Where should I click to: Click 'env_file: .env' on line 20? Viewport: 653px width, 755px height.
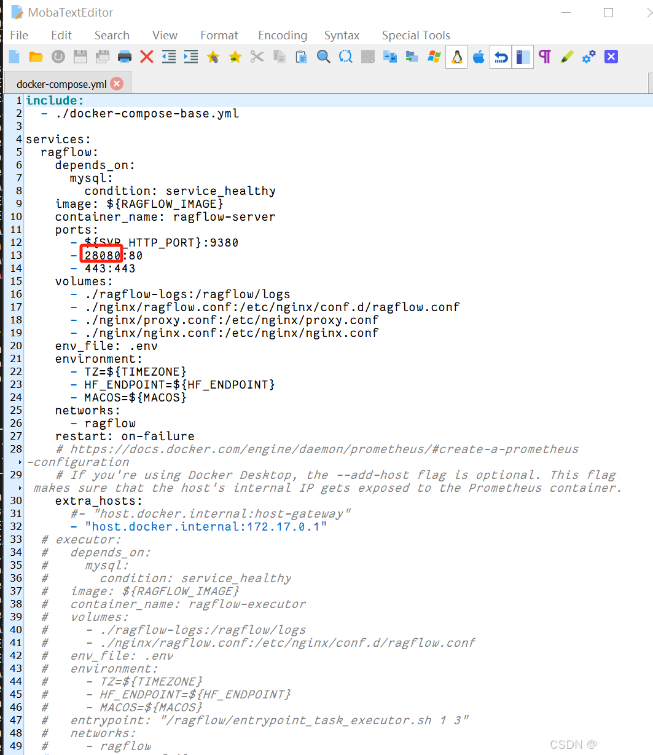[x=106, y=346]
